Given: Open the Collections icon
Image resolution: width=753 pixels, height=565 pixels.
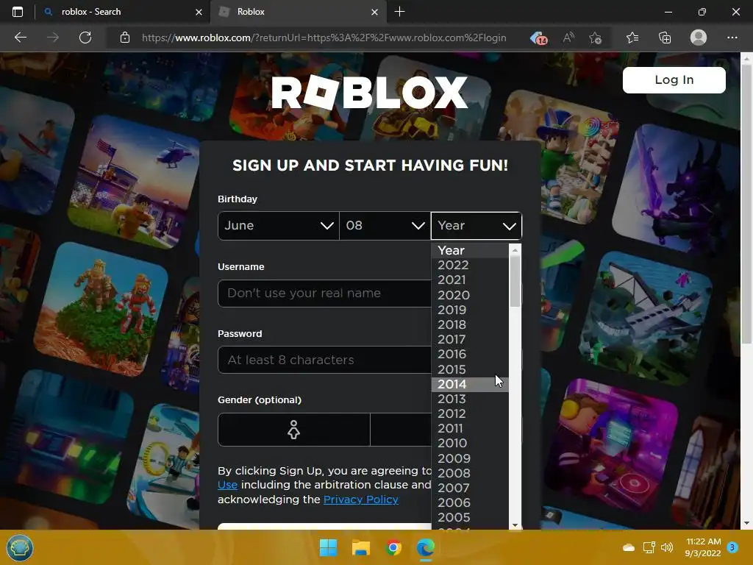Looking at the screenshot, I should 665,38.
